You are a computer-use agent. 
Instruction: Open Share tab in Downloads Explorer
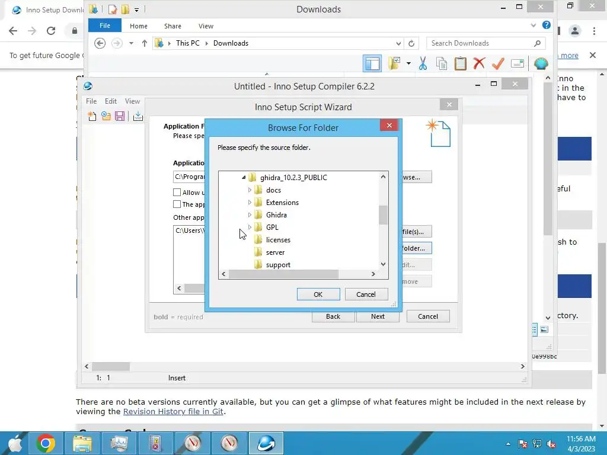point(172,26)
